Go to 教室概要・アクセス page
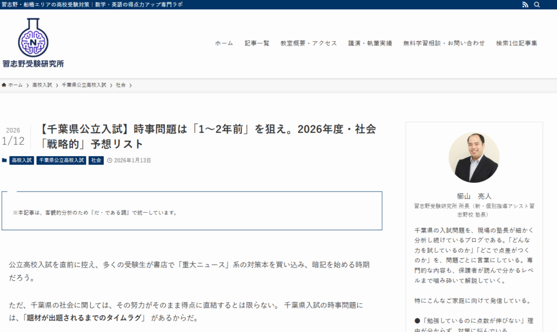The width and height of the screenshot is (557, 332). pos(308,43)
